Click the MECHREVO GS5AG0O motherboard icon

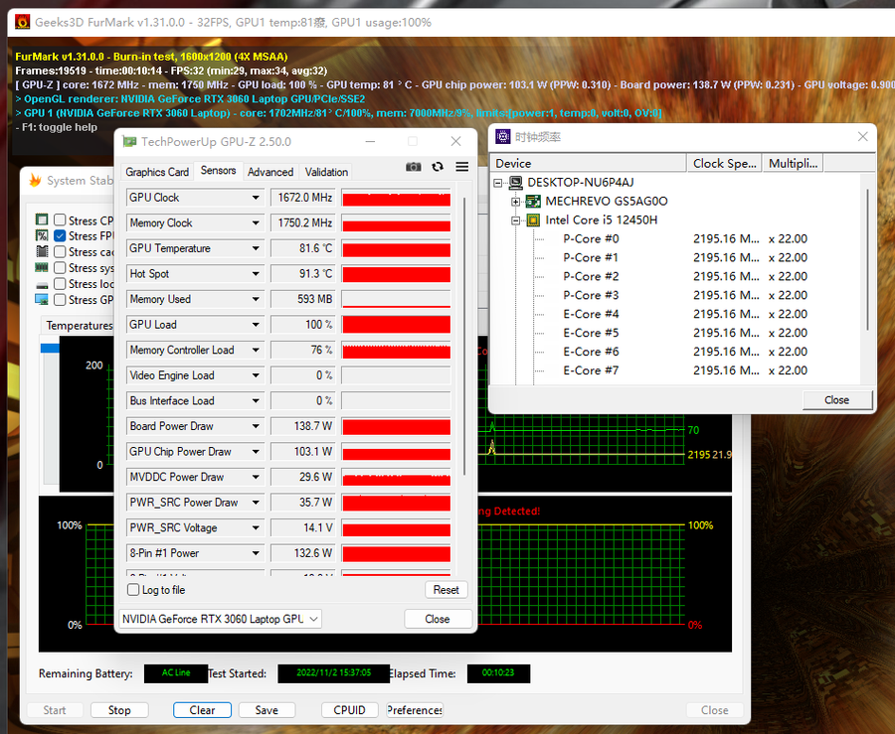533,201
